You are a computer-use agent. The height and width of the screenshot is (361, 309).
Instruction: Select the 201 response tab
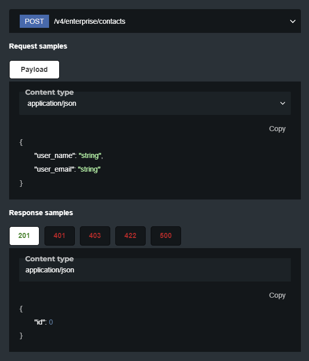[x=24, y=236]
